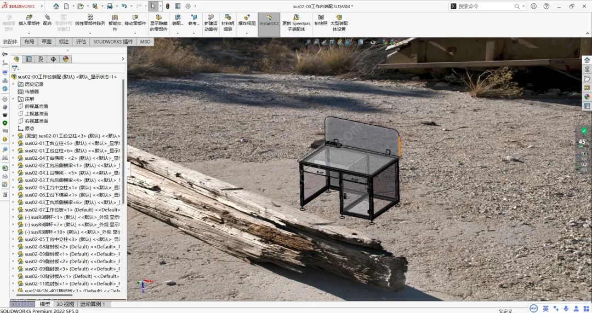592x313 pixels.
Task: Open the SOLIDWORKS 插件 tab
Action: [x=113, y=42]
